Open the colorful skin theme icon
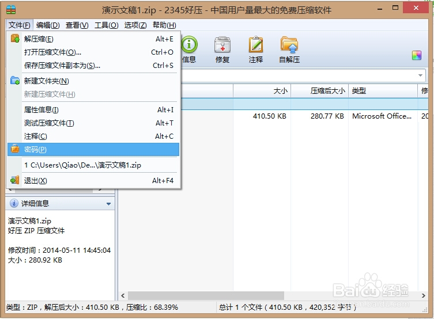Screen dimensions: 434x319 [x=417, y=55]
